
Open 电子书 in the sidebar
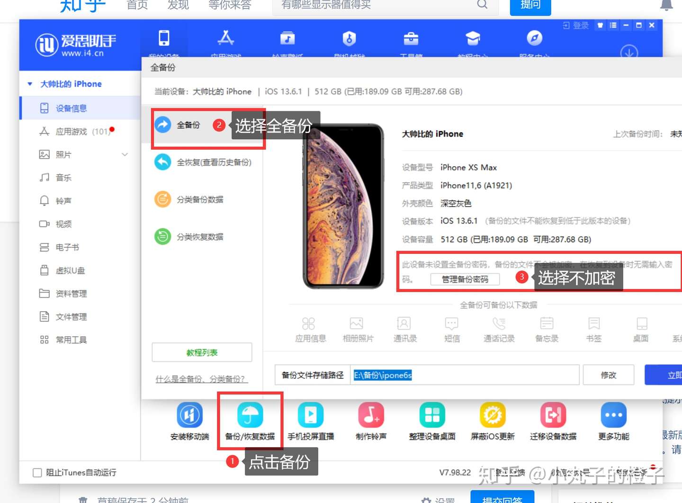81,247
